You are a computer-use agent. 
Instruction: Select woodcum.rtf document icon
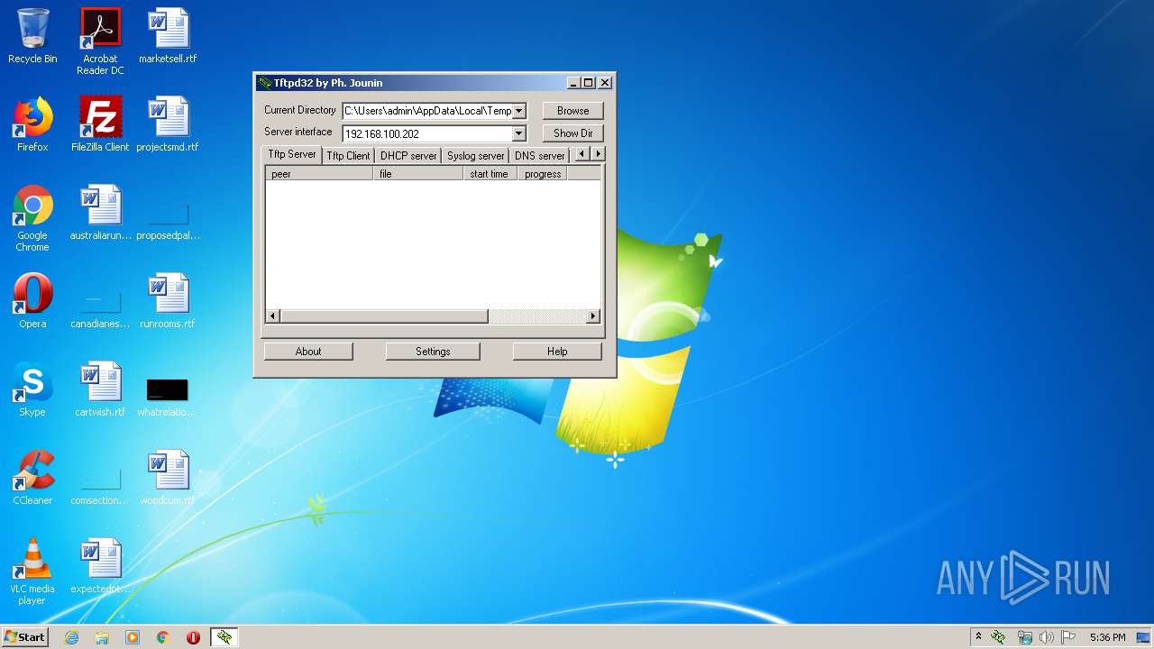tap(168, 478)
